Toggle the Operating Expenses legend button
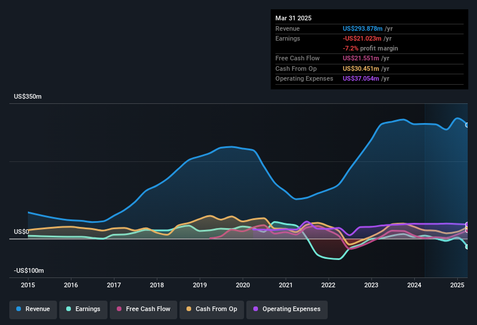The width and height of the screenshot is (477, 325). 287,309
